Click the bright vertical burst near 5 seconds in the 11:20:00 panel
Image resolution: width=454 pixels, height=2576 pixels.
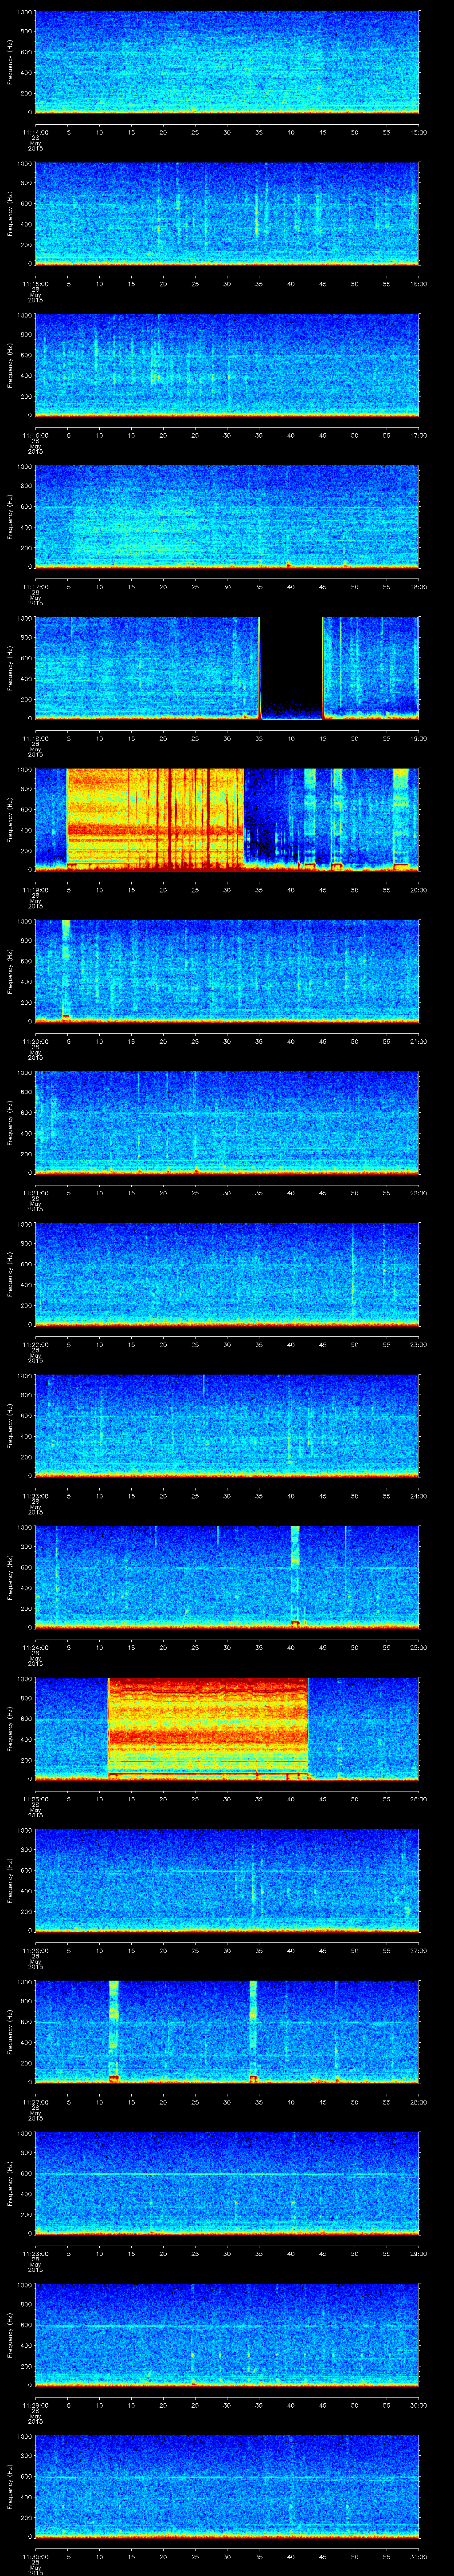[66, 970]
